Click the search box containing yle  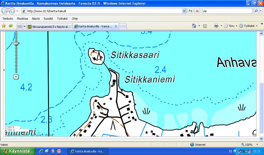(x=227, y=11)
